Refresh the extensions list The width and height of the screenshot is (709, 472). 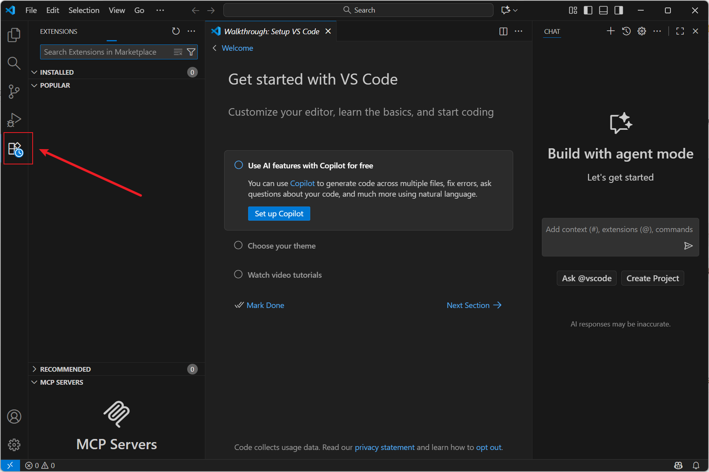[176, 31]
